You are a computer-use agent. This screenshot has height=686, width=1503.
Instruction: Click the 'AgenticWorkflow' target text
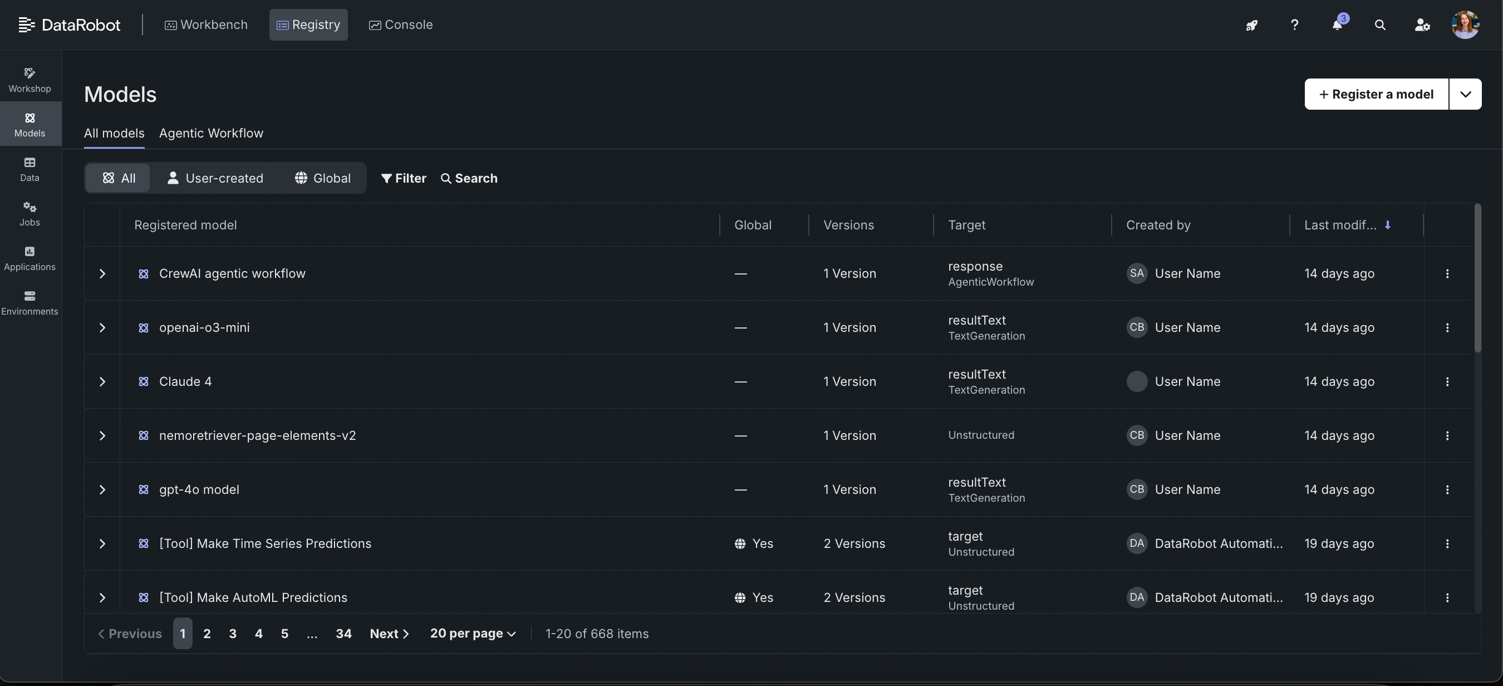[991, 282]
